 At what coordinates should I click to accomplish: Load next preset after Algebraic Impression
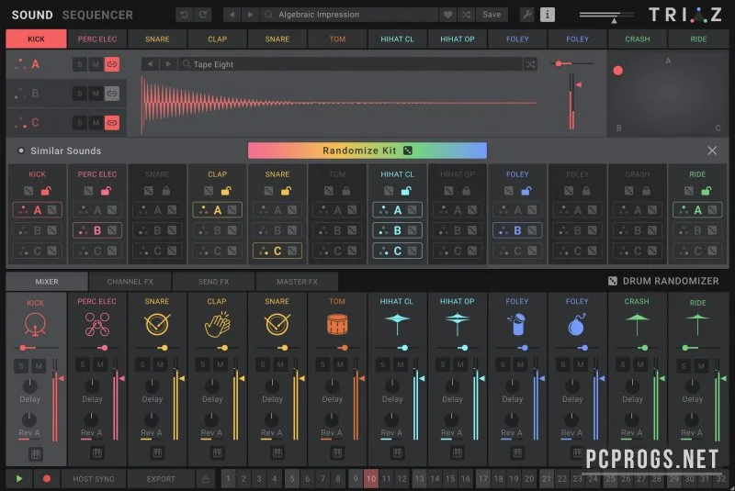coord(250,15)
